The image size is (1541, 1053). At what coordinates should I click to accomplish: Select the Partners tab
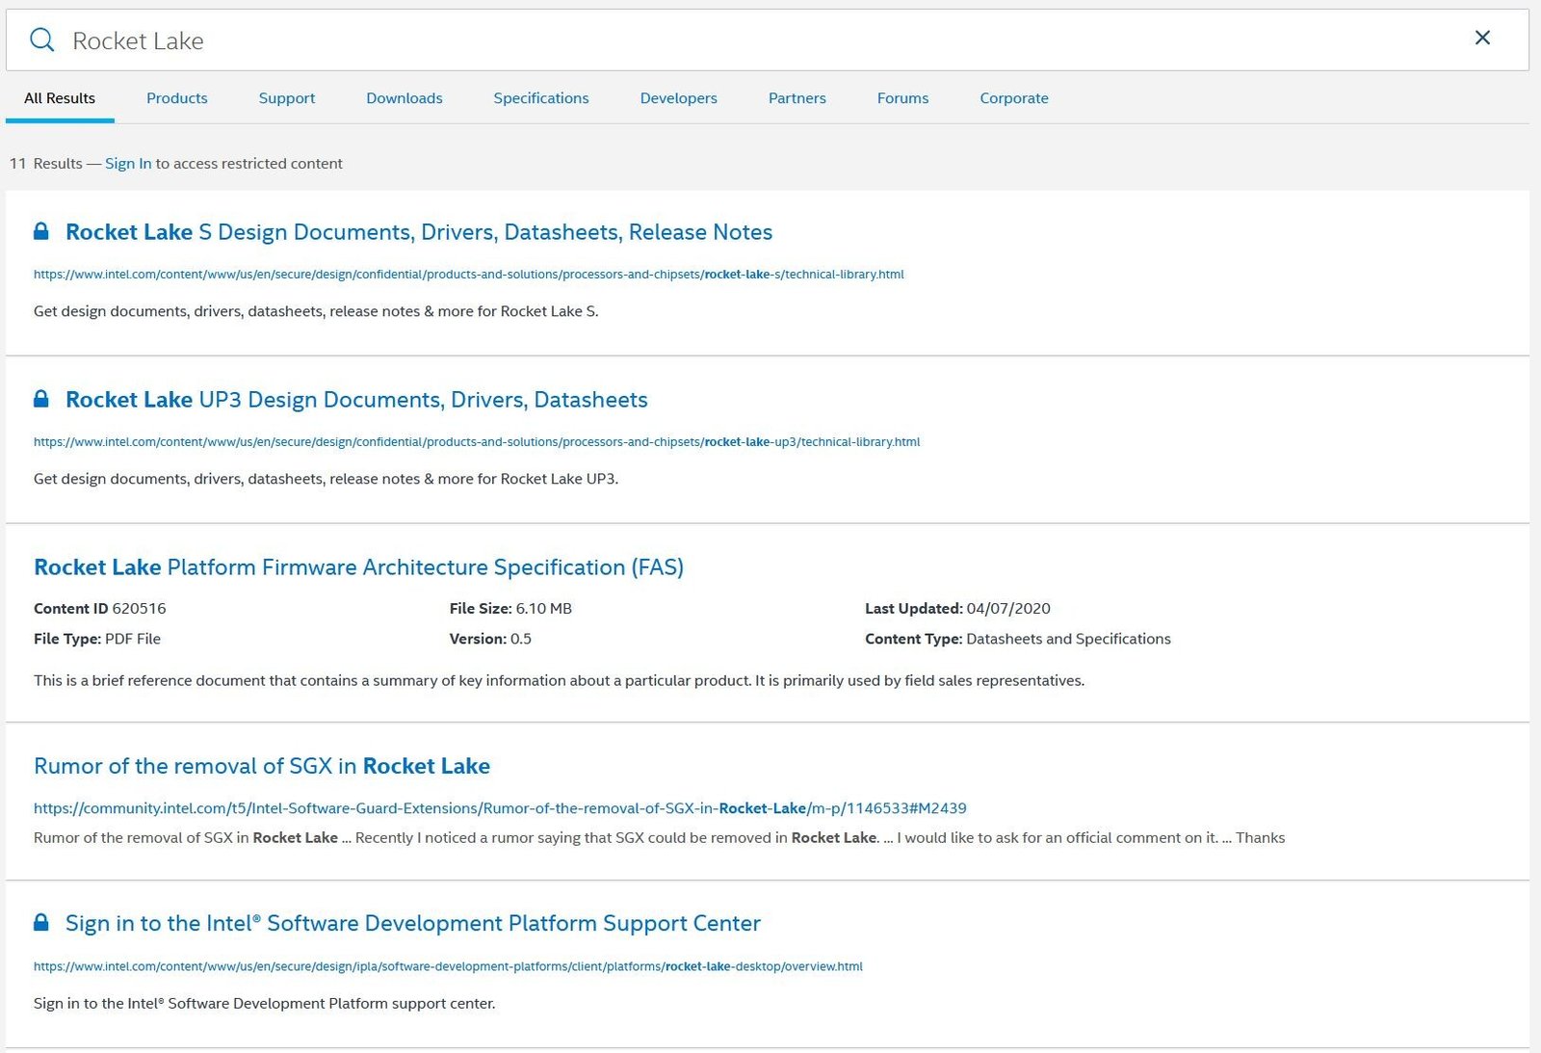(797, 98)
